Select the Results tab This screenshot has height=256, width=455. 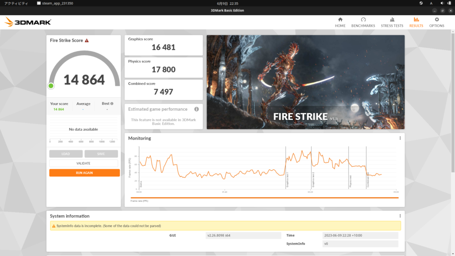(416, 22)
